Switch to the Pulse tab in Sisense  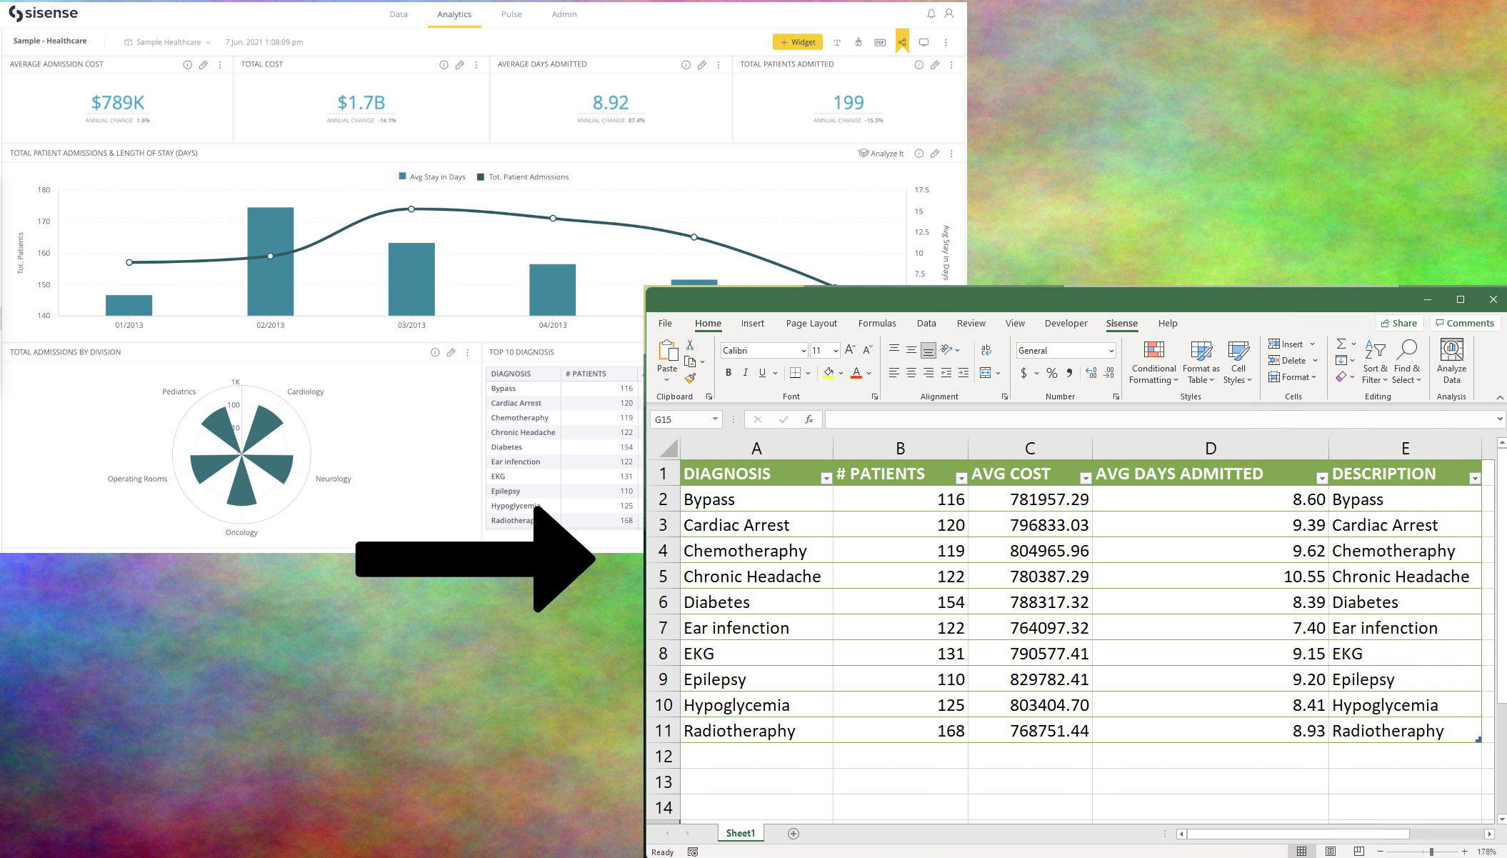tap(511, 14)
